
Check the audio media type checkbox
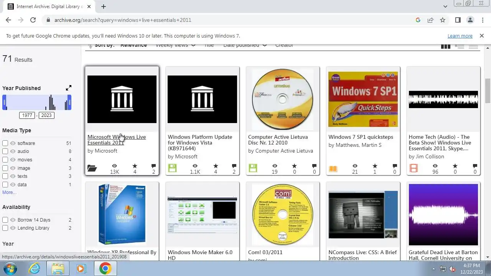[x=5, y=151]
